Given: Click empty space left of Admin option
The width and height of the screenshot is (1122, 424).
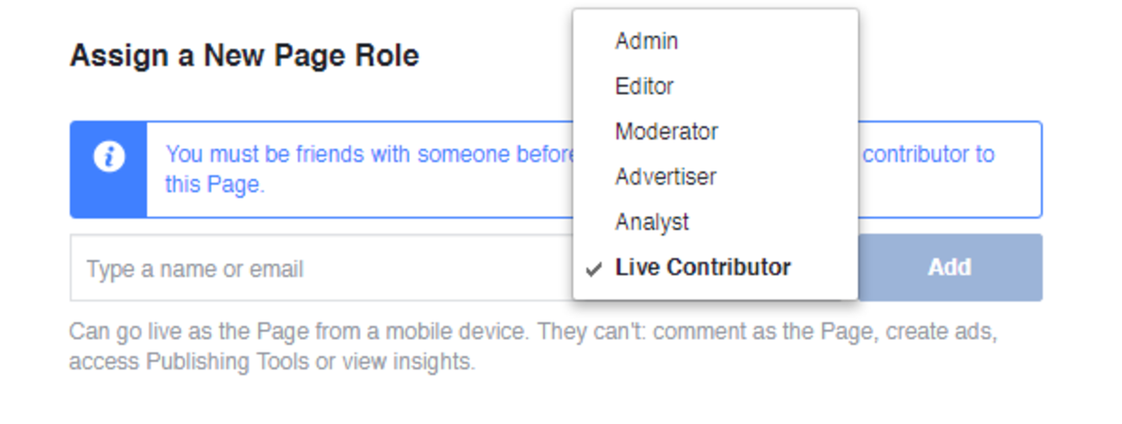Looking at the screenshot, I should [594, 41].
